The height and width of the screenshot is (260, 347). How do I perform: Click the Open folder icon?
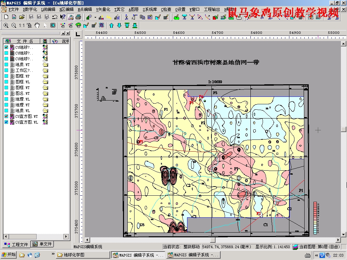coord(22,17)
